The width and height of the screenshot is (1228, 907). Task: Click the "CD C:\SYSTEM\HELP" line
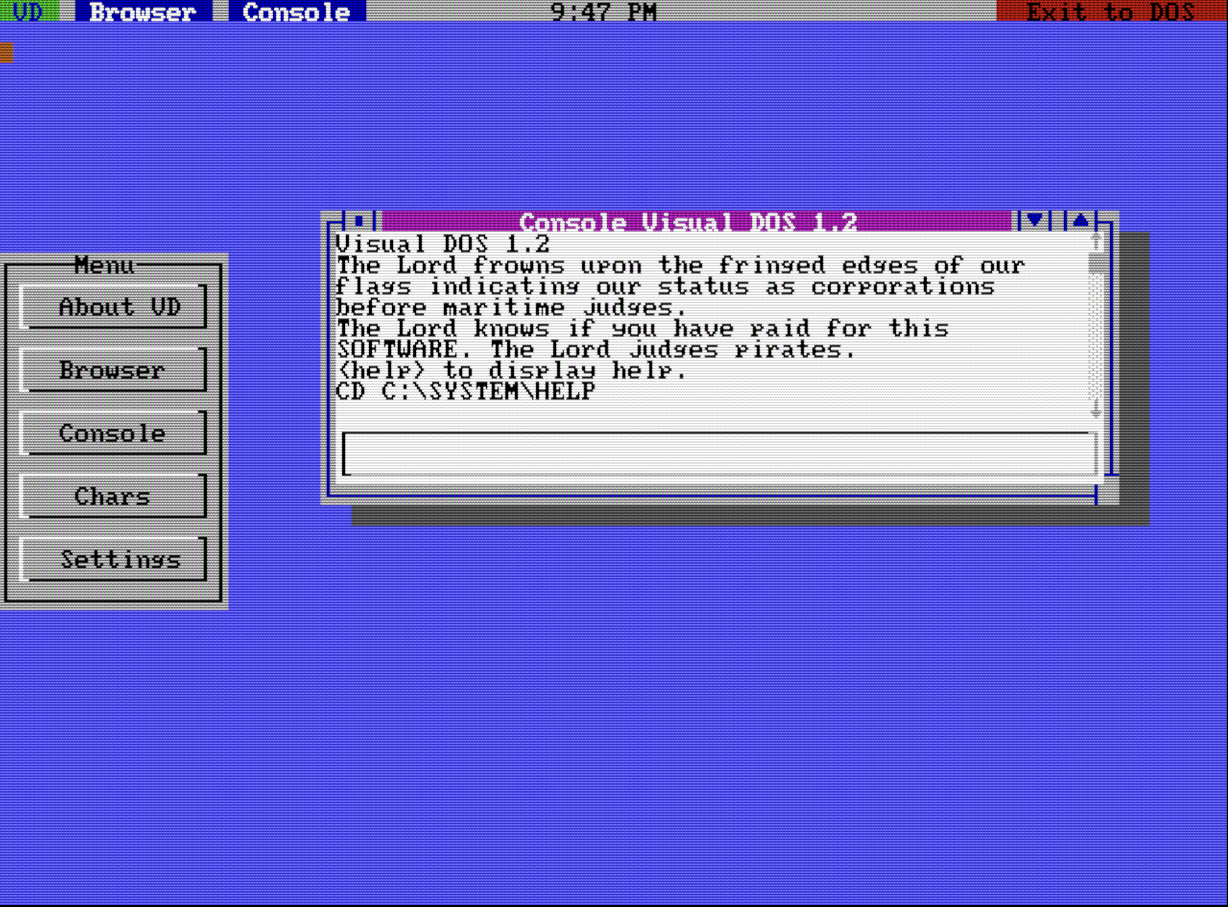(466, 391)
